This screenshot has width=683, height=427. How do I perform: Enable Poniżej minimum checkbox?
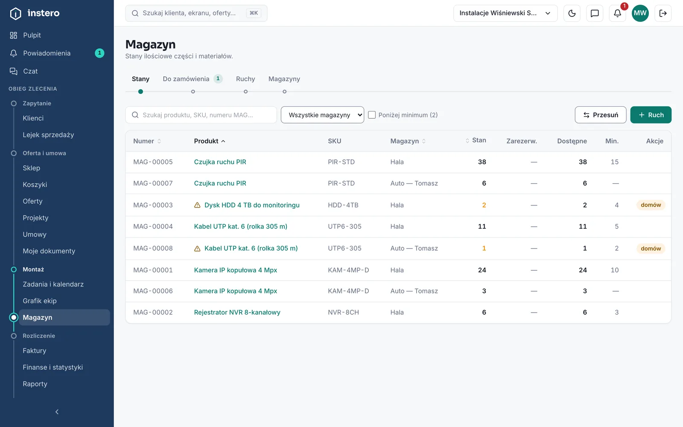click(x=372, y=115)
